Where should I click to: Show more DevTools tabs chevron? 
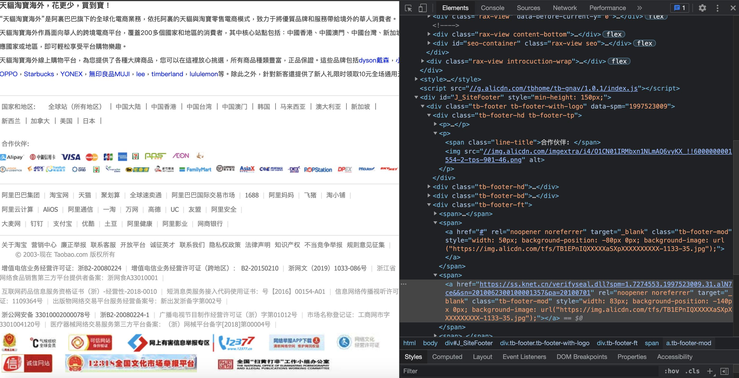[639, 8]
